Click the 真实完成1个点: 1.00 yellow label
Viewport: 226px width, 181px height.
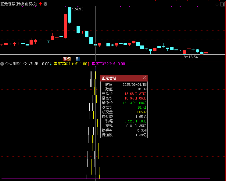(70, 64)
